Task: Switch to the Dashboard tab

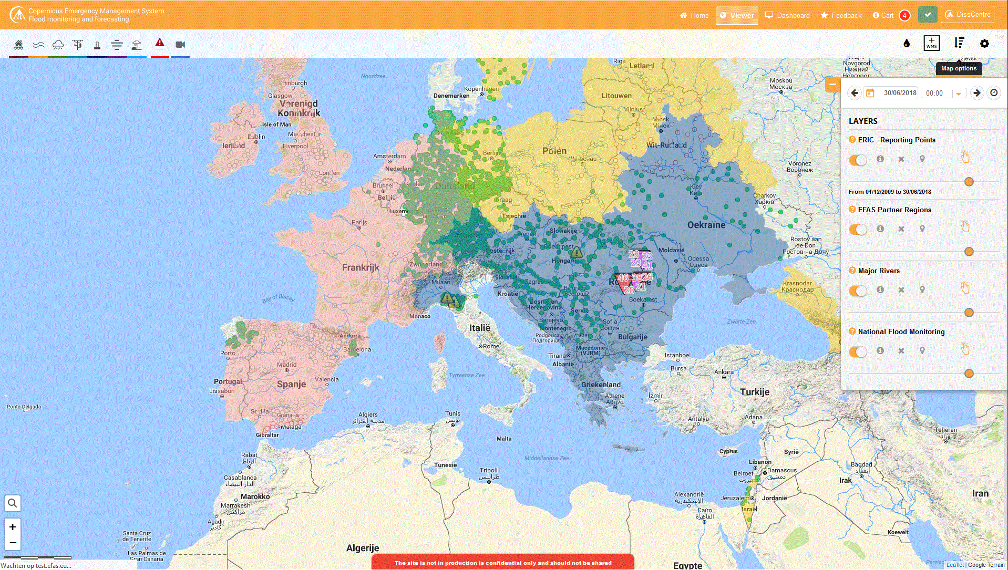Action: 787,15
